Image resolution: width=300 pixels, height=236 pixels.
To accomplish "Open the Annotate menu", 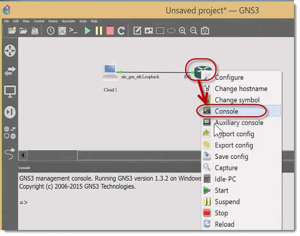I will (x=69, y=21).
